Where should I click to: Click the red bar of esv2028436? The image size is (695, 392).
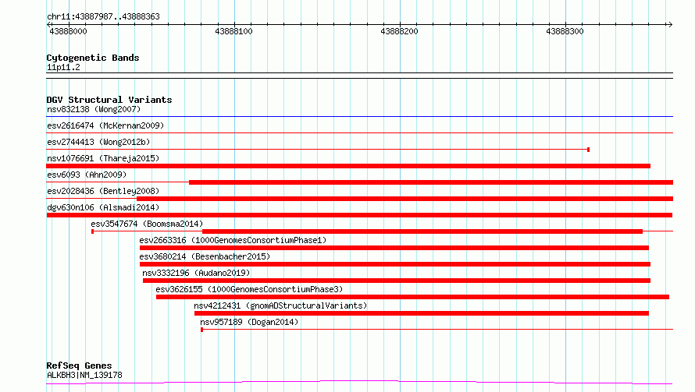pos(405,199)
